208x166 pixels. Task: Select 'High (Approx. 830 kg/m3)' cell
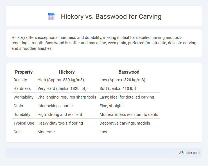point(67,80)
